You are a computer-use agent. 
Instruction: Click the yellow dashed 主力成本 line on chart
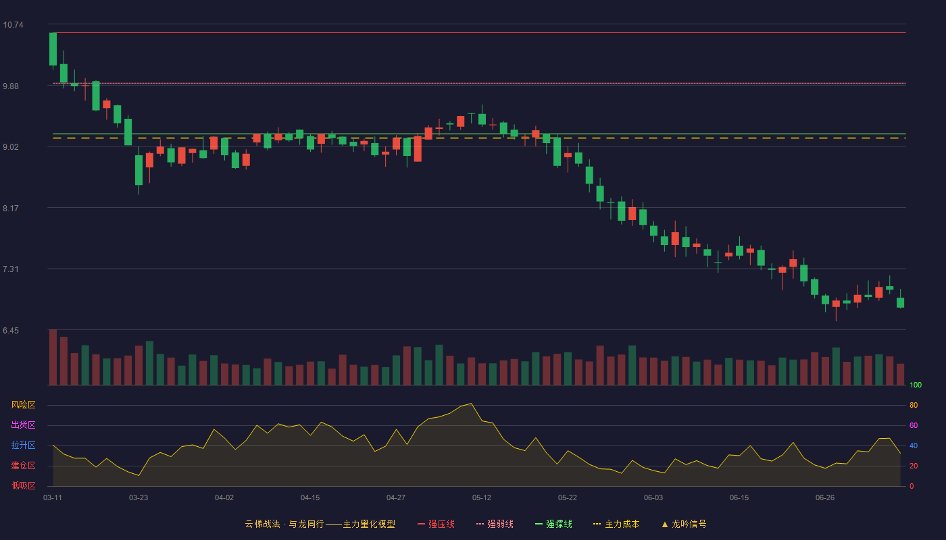(478, 138)
